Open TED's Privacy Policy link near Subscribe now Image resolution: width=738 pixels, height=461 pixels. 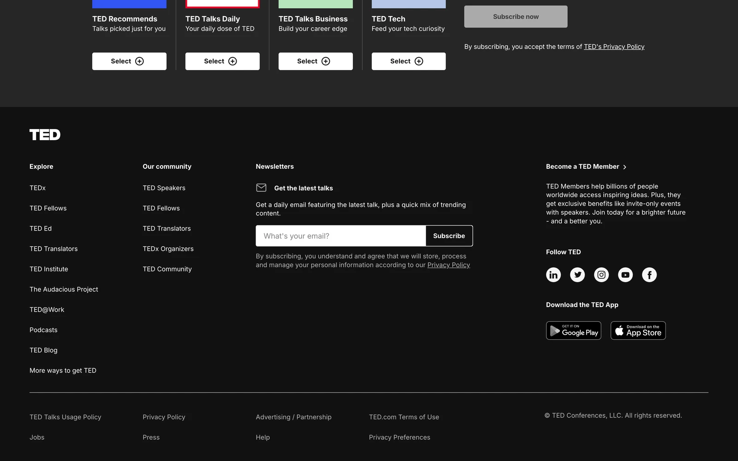click(614, 47)
